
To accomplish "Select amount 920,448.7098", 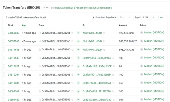I will [127, 33].
